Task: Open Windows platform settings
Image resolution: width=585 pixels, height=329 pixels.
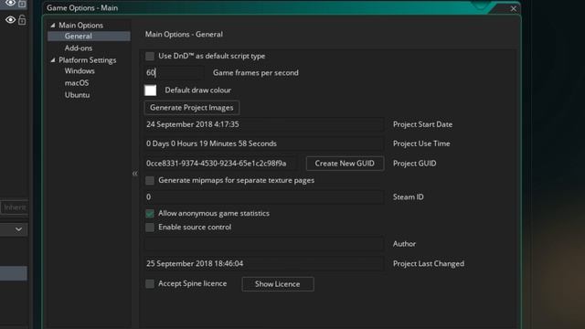Action: [80, 71]
